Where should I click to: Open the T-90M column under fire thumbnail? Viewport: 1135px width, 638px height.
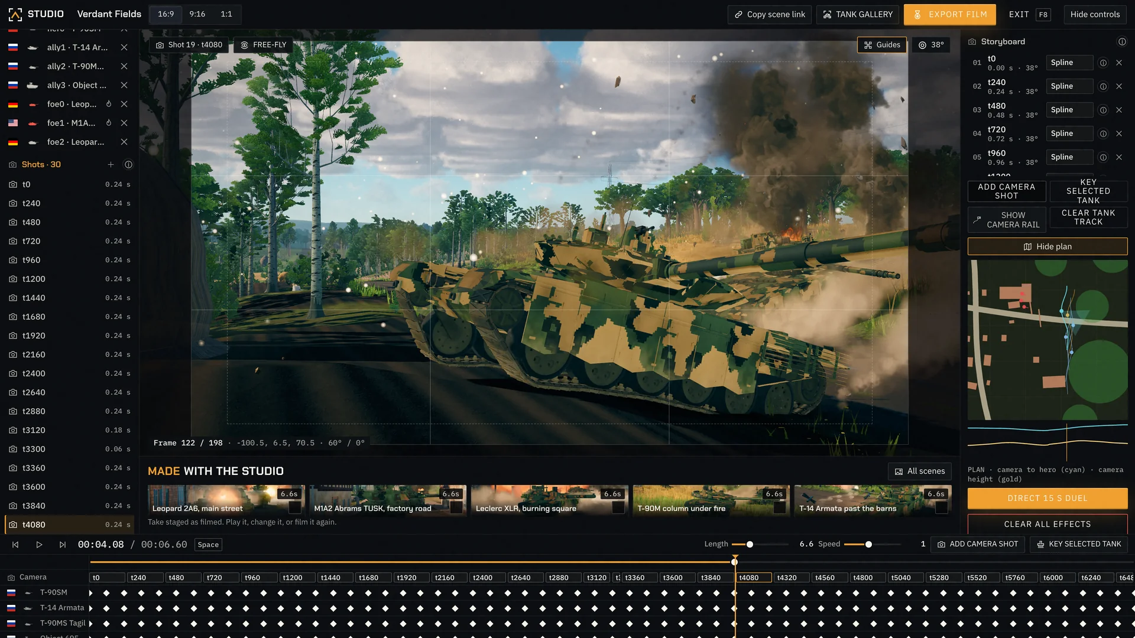click(x=711, y=500)
